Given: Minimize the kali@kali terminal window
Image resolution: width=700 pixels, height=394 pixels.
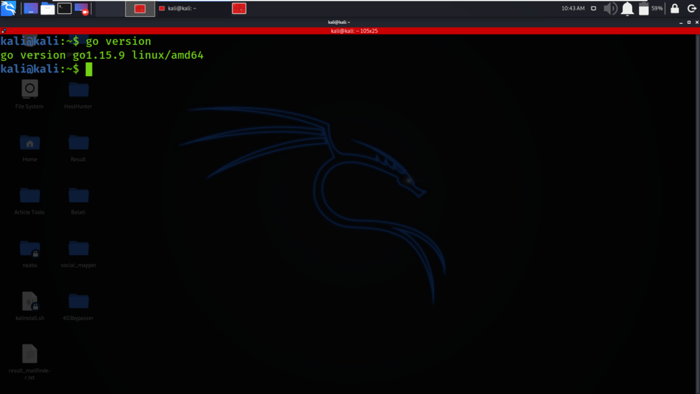Looking at the screenshot, I should [681, 22].
